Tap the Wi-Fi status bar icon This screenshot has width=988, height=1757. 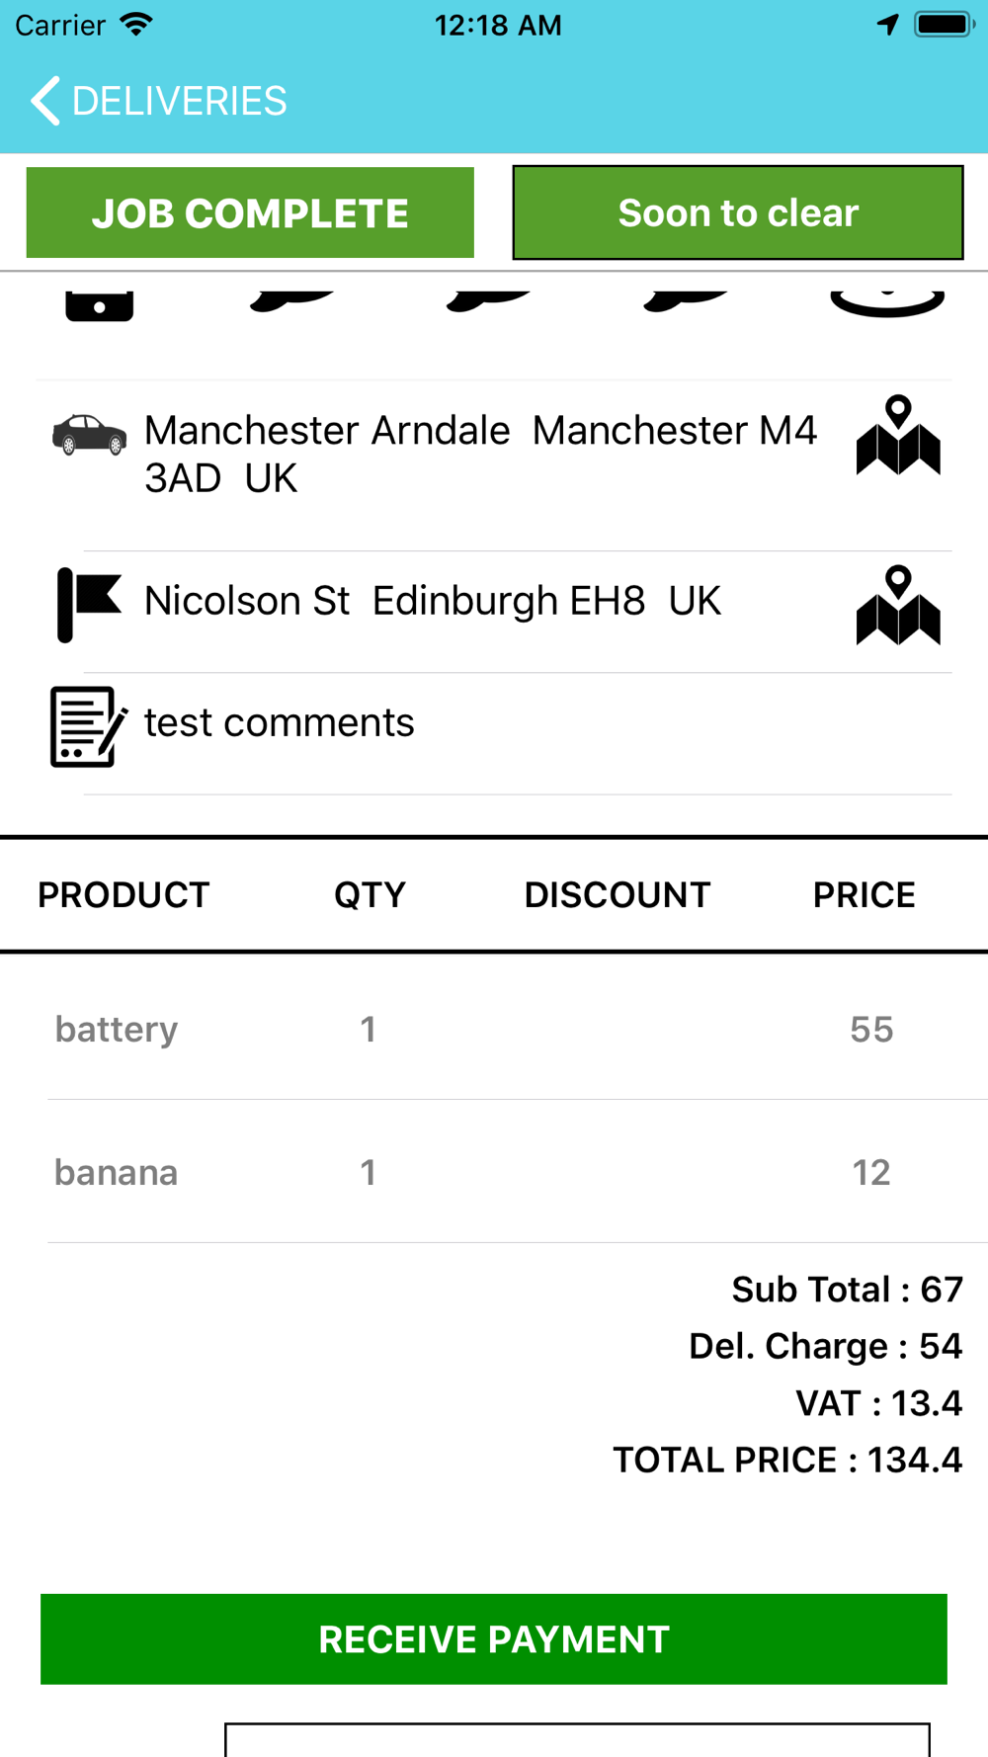click(136, 25)
